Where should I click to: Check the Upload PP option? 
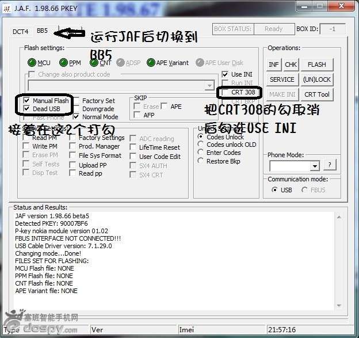coord(72,165)
